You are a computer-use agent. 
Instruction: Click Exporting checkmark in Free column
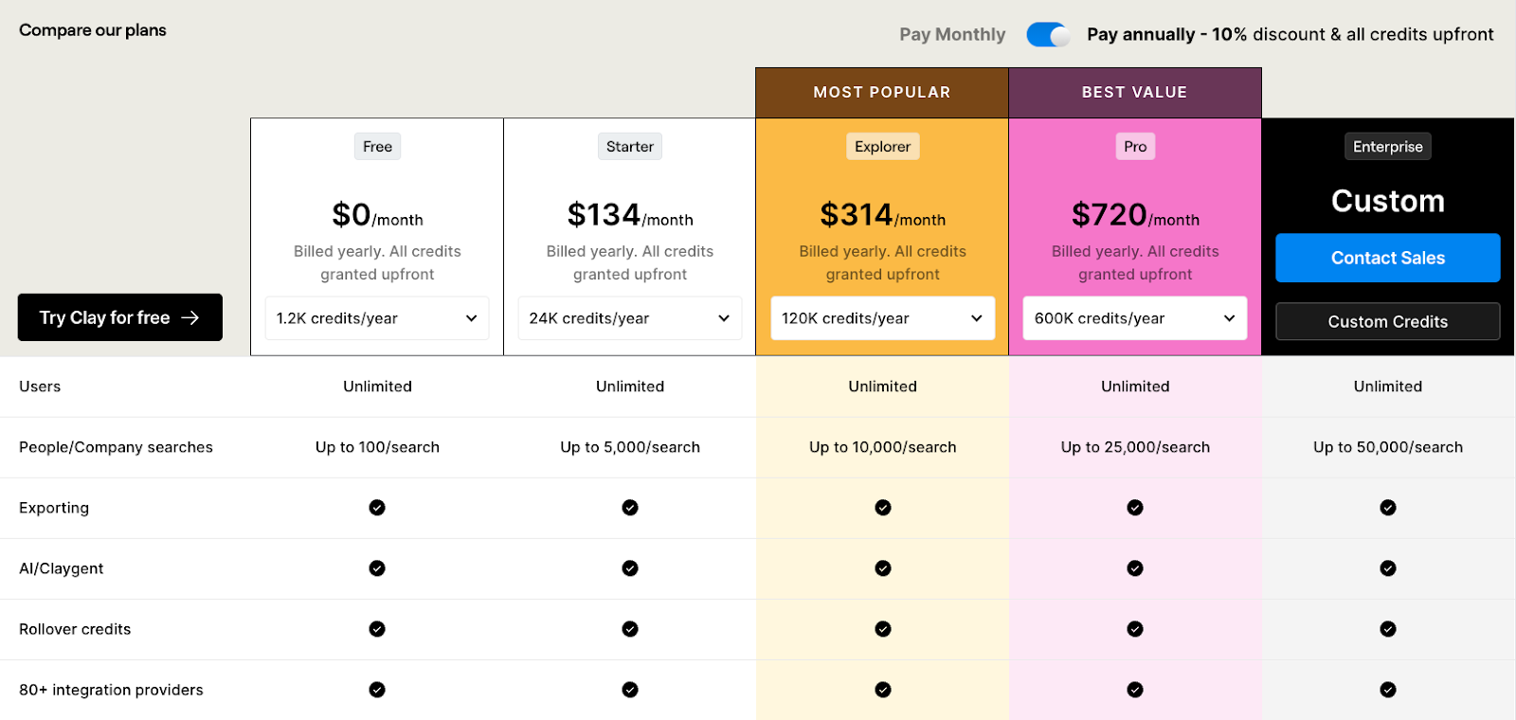pyautogui.click(x=377, y=508)
